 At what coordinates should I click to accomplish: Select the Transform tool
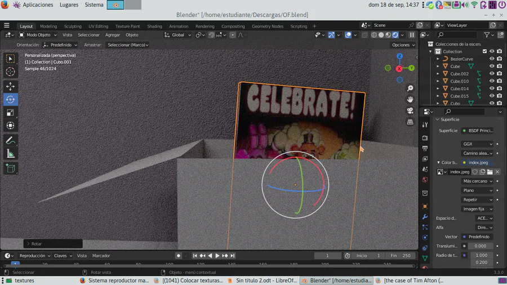[x=10, y=126]
